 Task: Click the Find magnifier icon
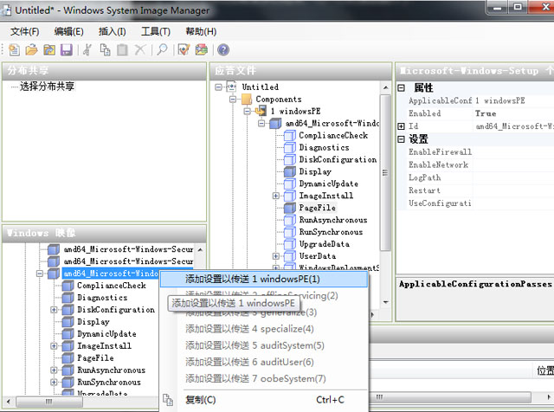162,50
